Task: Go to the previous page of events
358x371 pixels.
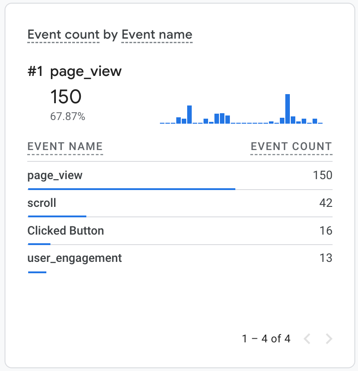Action: point(307,339)
